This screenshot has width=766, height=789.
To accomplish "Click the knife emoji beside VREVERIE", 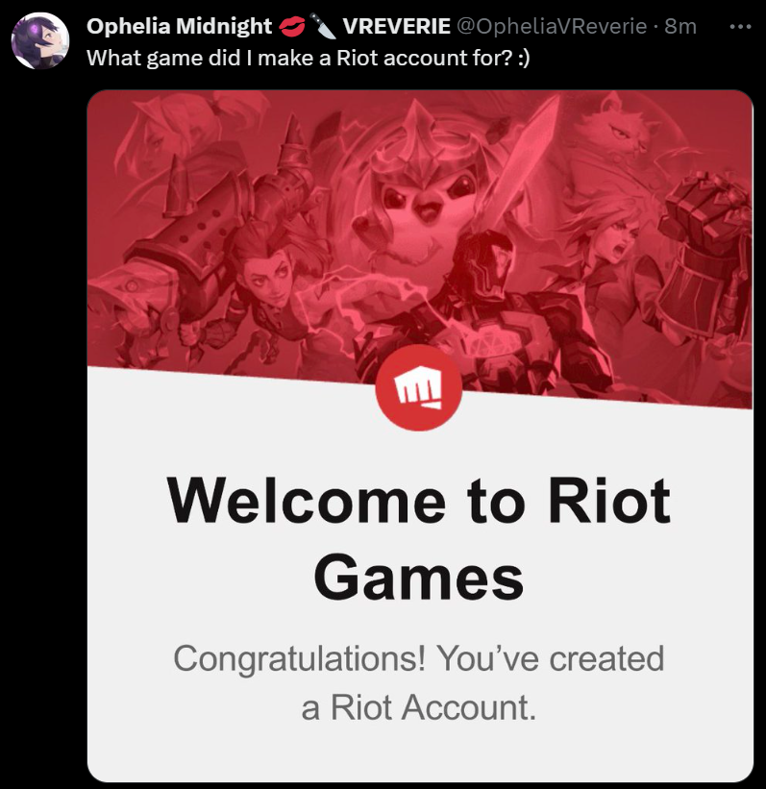I will (323, 26).
